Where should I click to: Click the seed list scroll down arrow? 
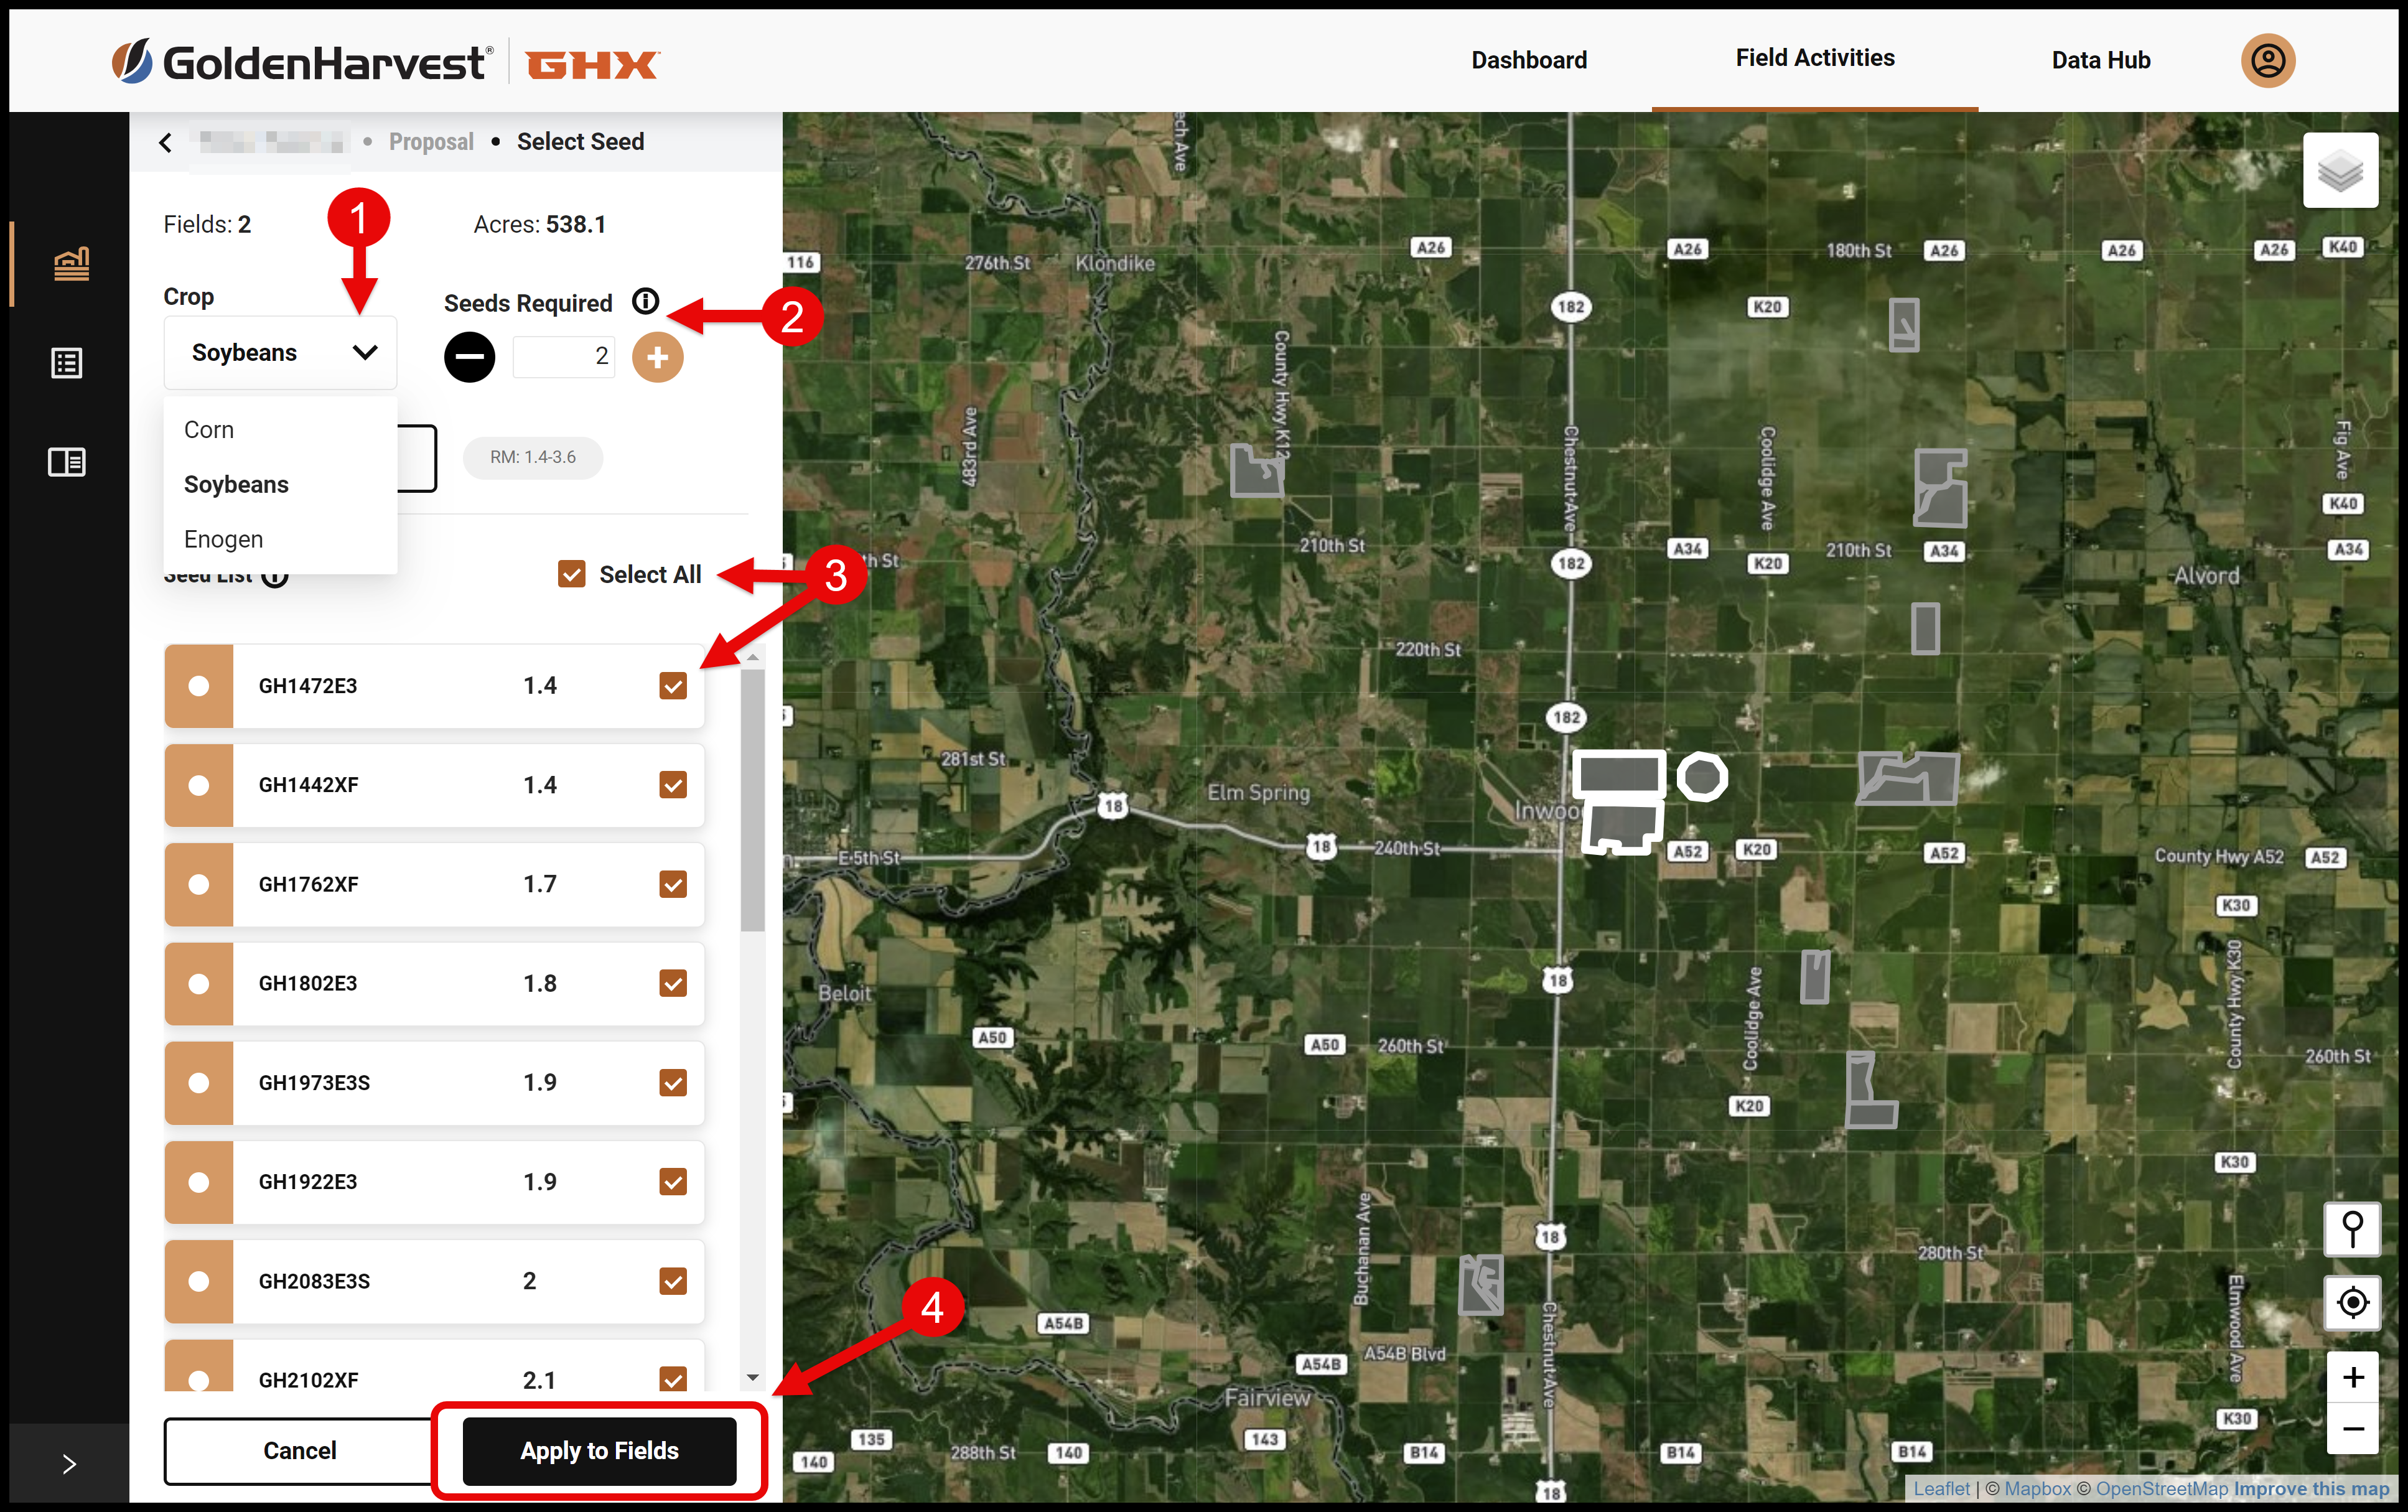[753, 1378]
